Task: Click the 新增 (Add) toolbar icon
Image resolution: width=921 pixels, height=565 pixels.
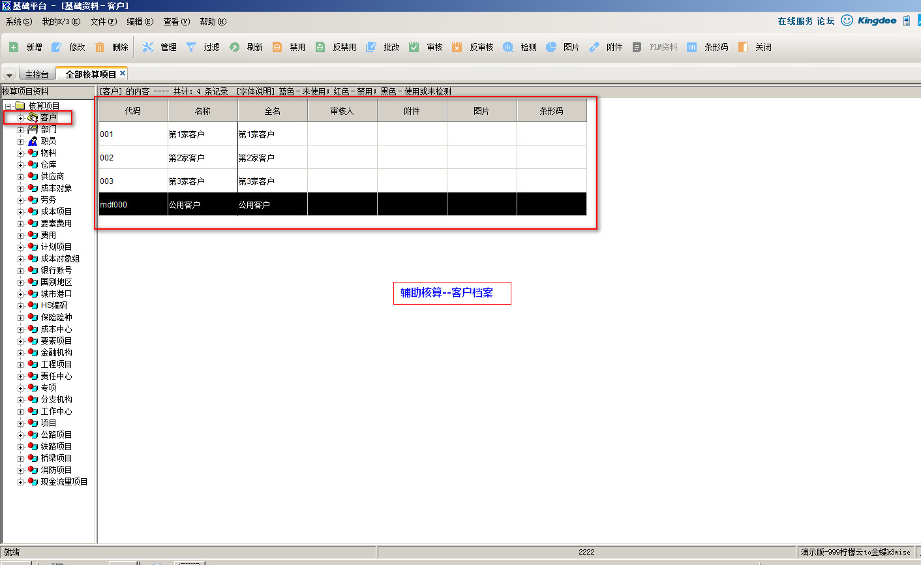Action: (14, 47)
